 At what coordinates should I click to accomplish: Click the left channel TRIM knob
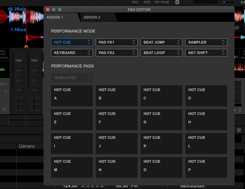[x=19, y=56]
